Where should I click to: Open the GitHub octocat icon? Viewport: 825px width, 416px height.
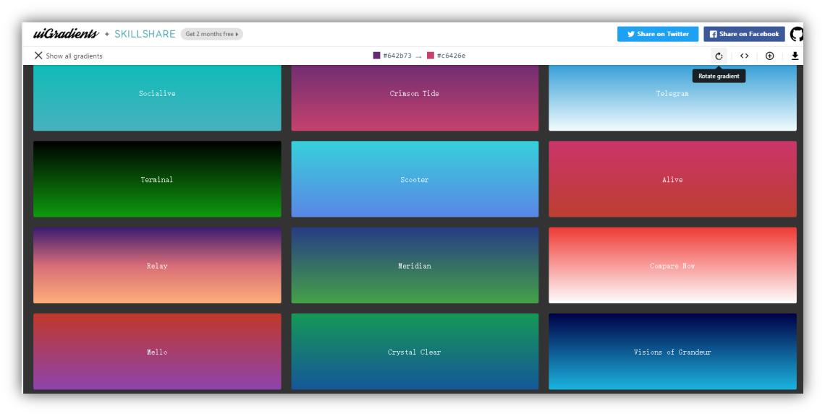coord(797,34)
